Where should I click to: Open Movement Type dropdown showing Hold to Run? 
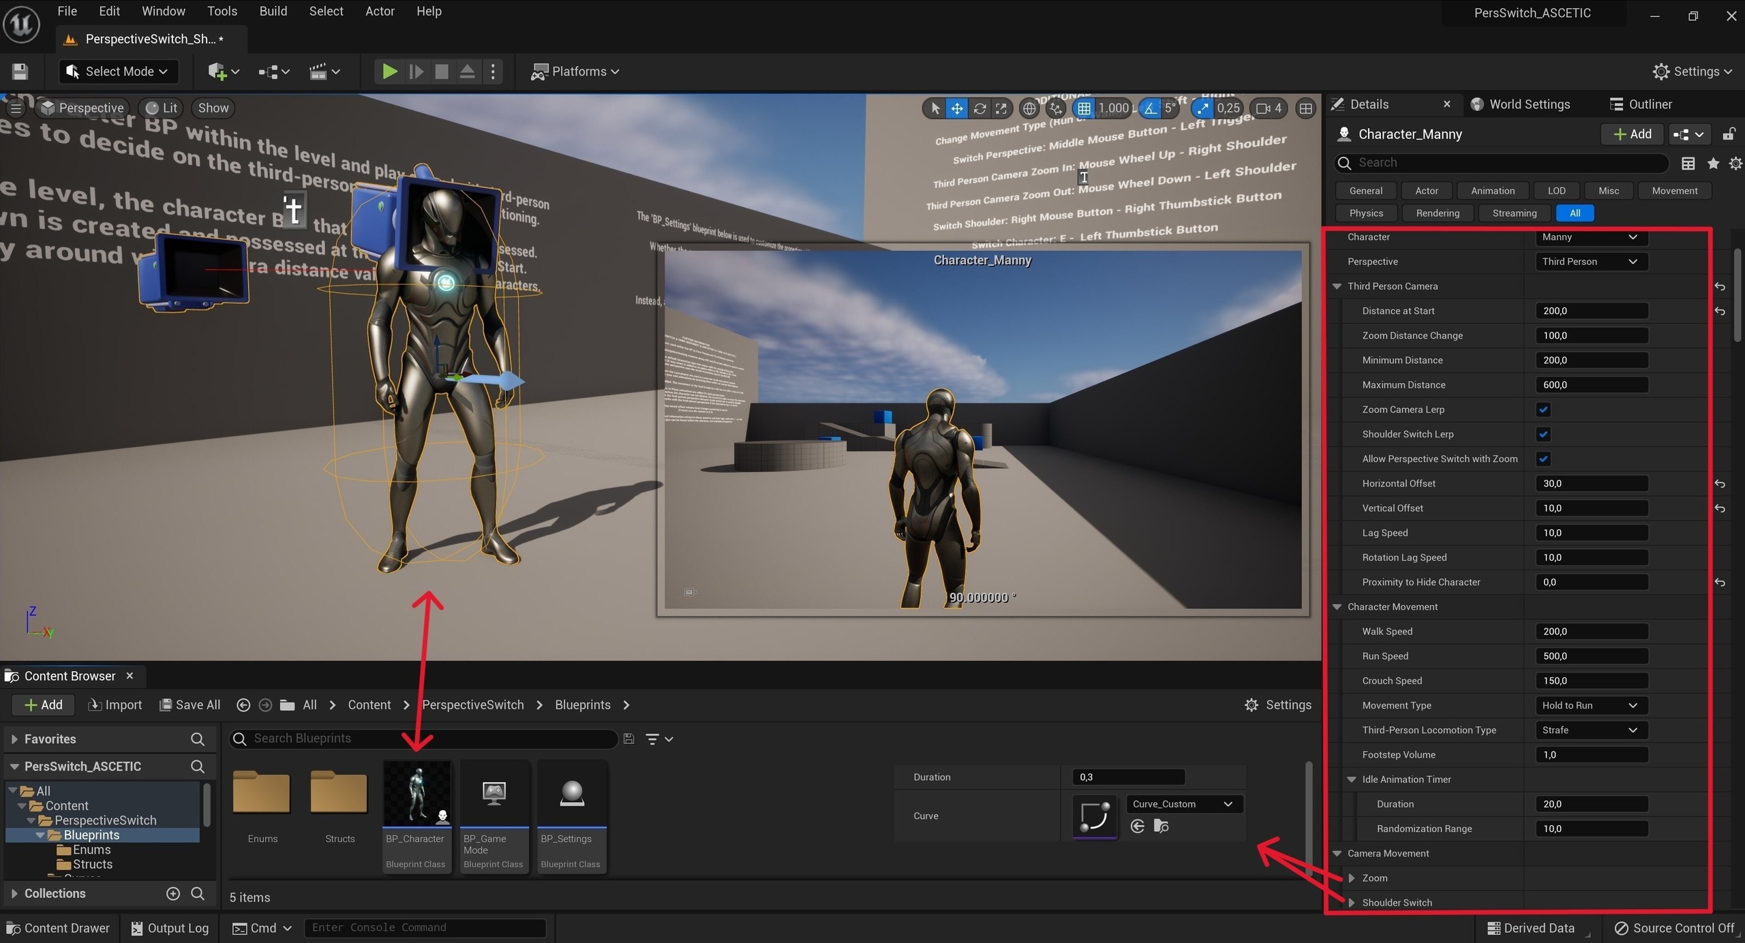tap(1591, 706)
